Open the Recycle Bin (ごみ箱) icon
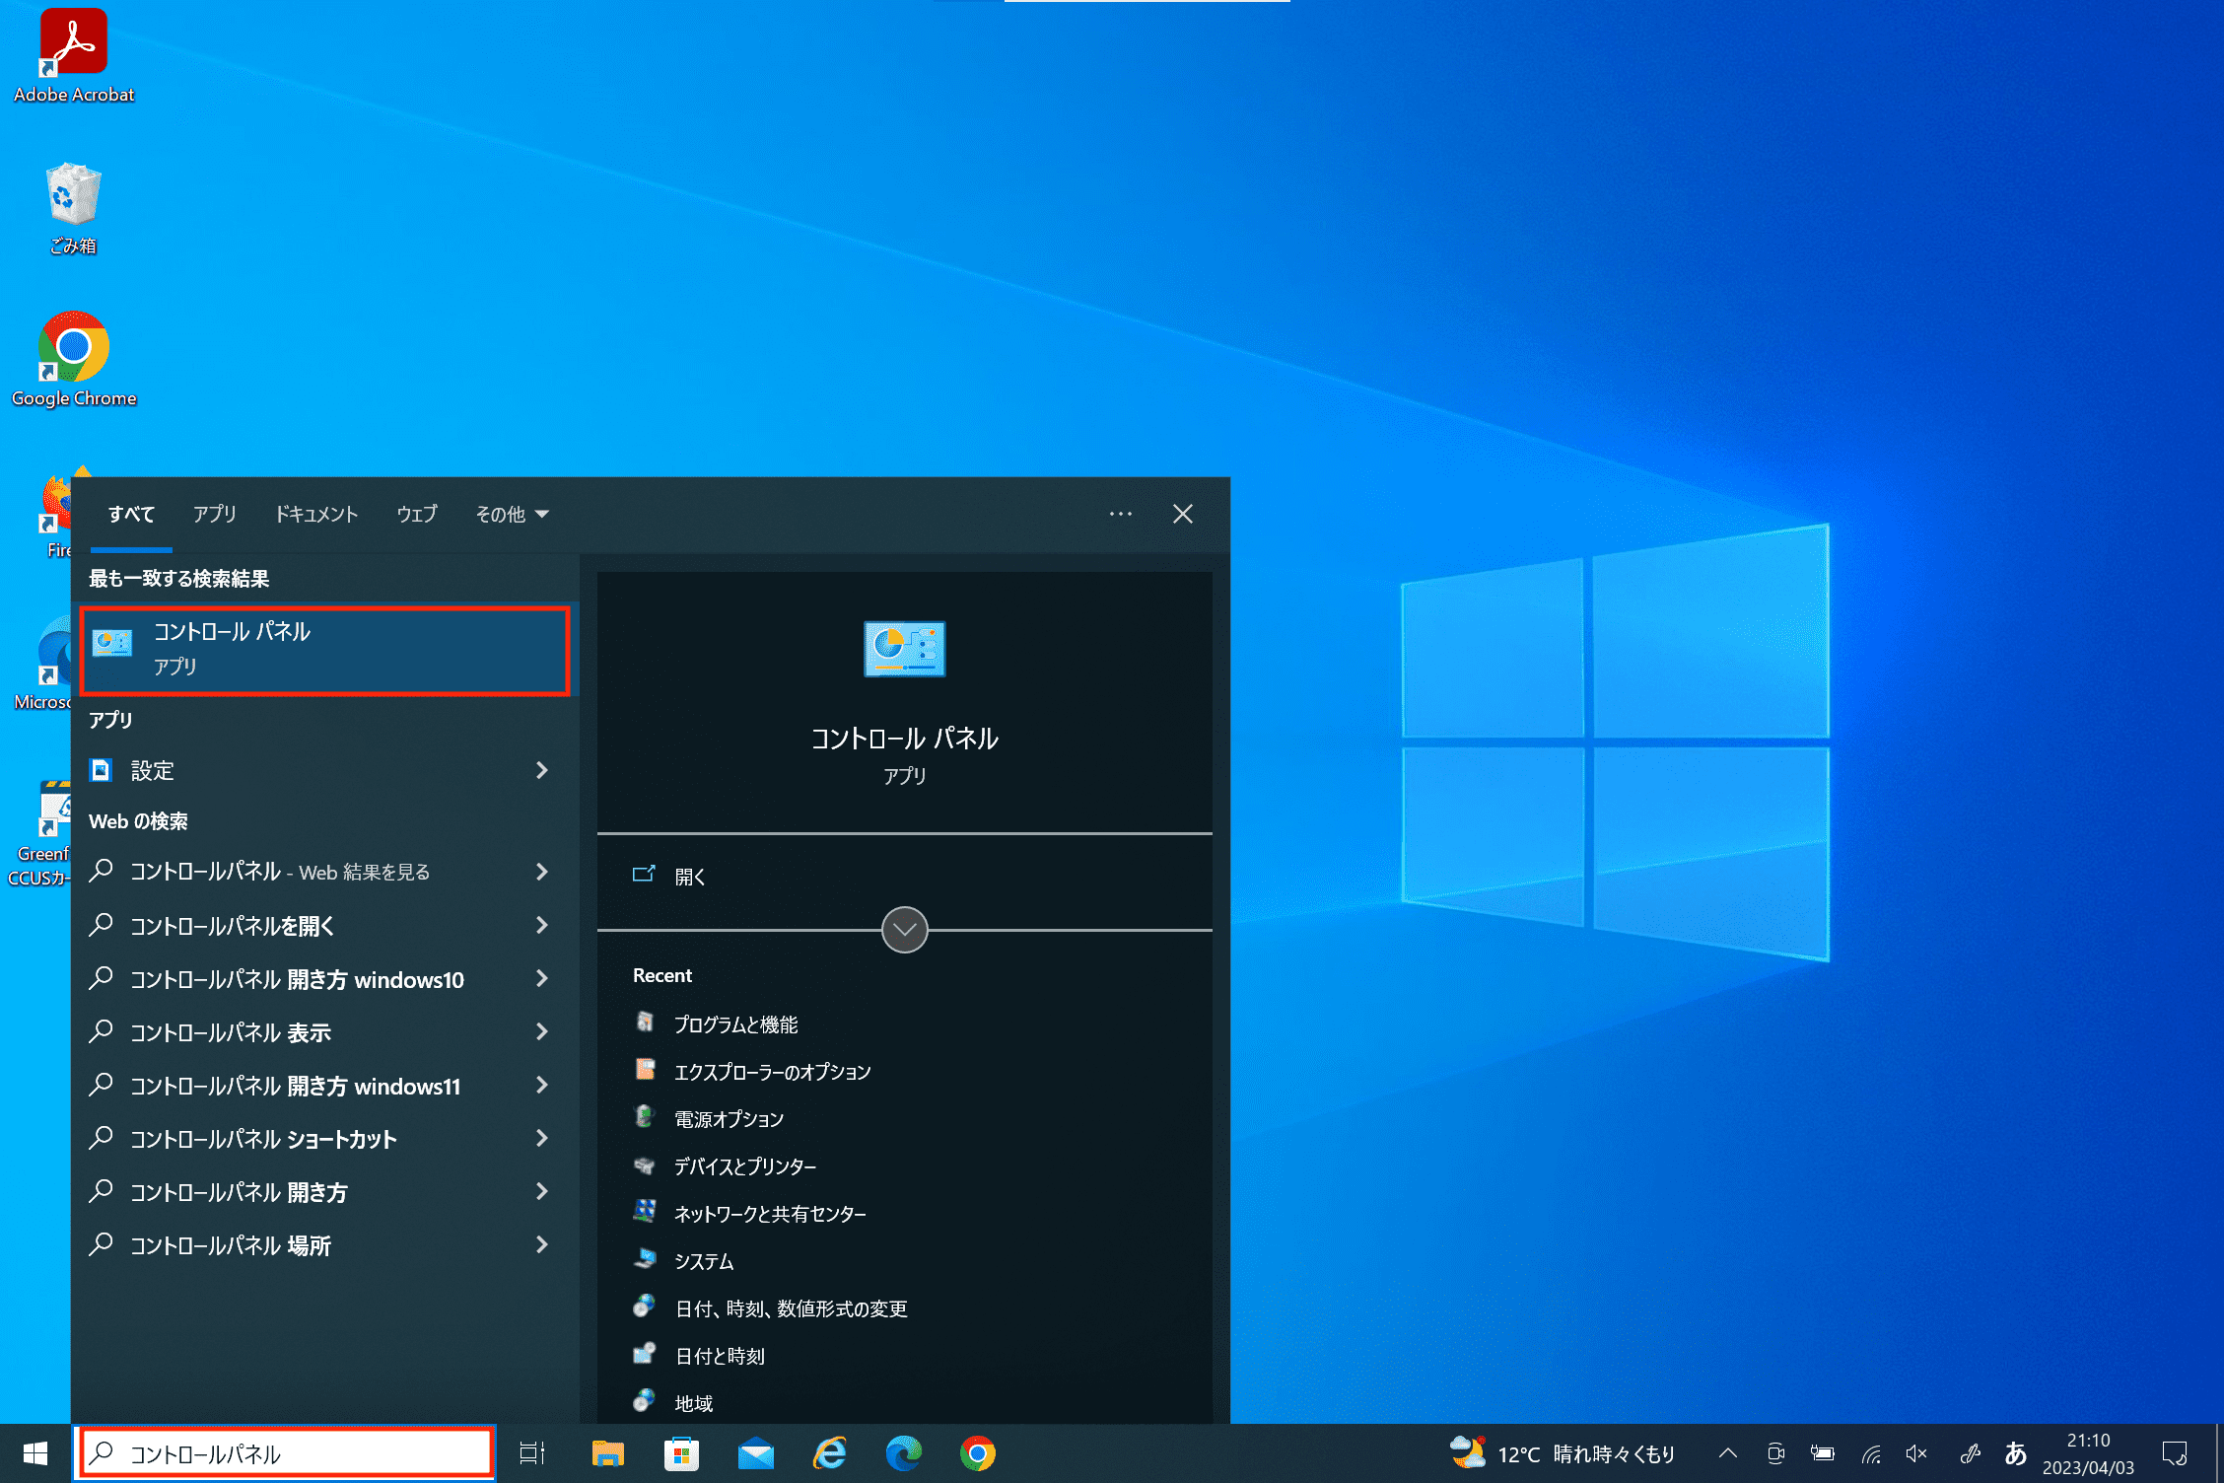The image size is (2224, 1483). pyautogui.click(x=73, y=207)
